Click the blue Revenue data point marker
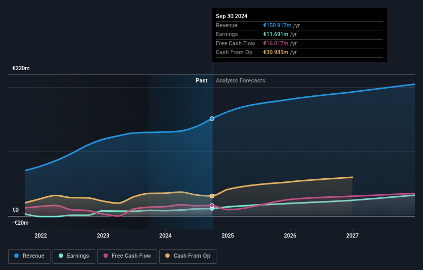The width and height of the screenshot is (423, 270). [212, 119]
